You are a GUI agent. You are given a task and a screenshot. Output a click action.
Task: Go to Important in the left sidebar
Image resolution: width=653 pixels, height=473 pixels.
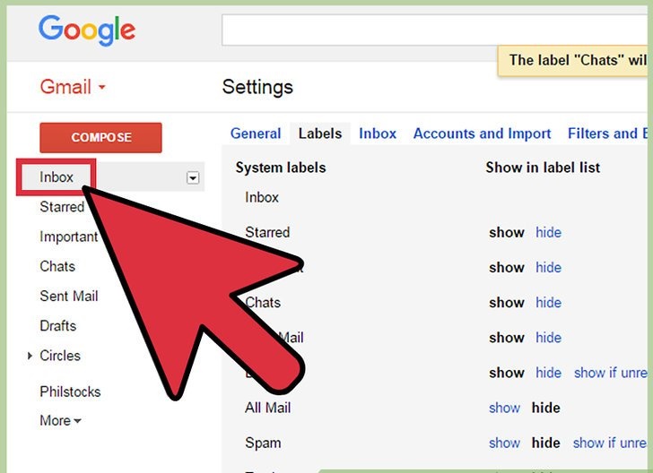point(69,236)
